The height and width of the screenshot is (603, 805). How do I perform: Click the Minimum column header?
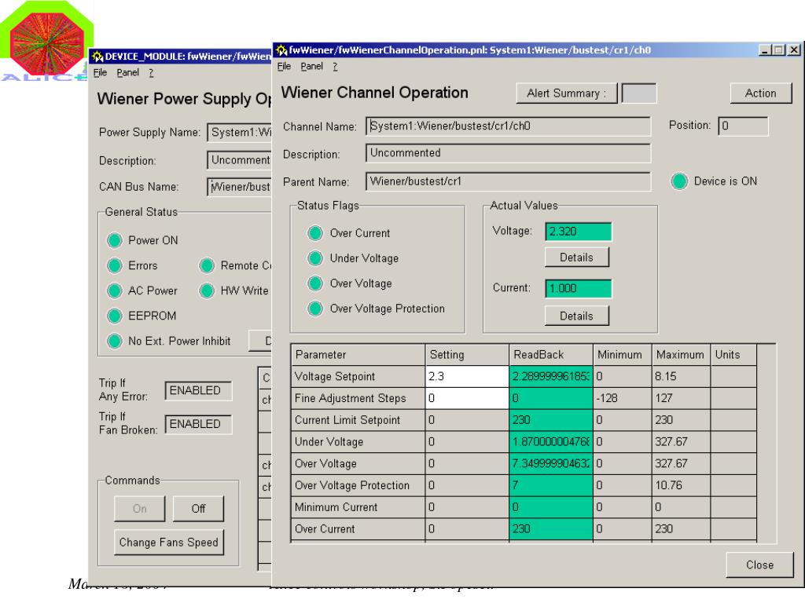[x=622, y=355]
